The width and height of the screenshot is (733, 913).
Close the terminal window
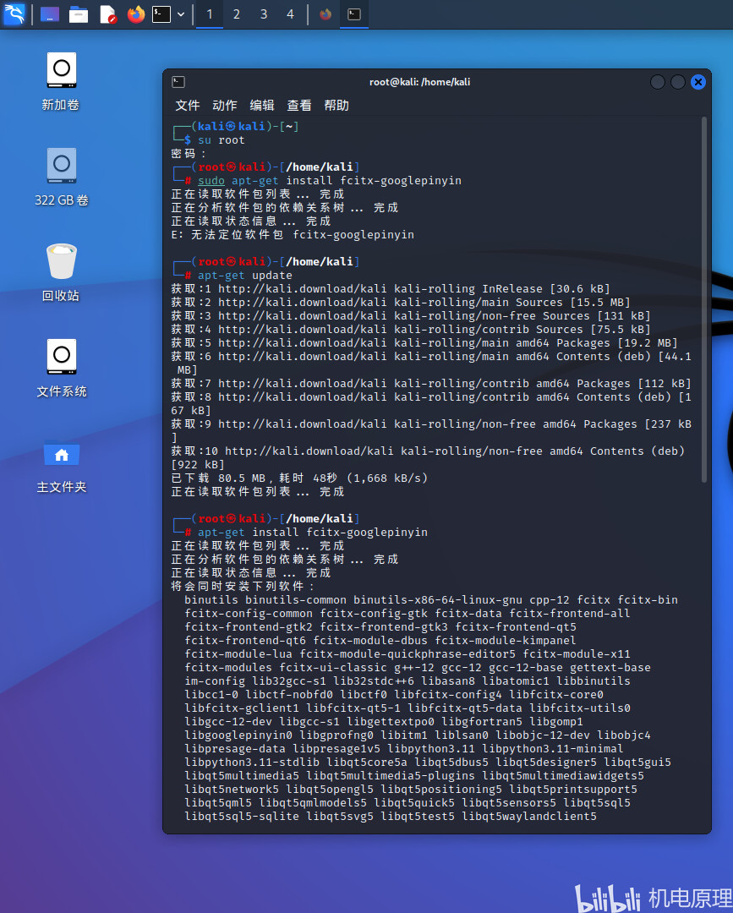[x=698, y=82]
